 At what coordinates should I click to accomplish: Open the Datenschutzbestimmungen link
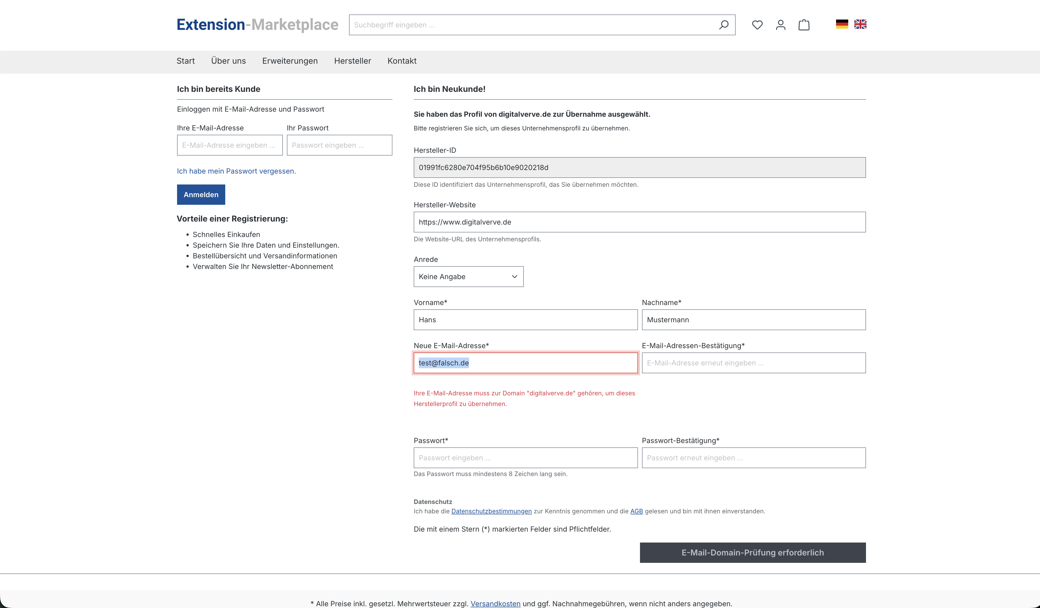pos(491,511)
